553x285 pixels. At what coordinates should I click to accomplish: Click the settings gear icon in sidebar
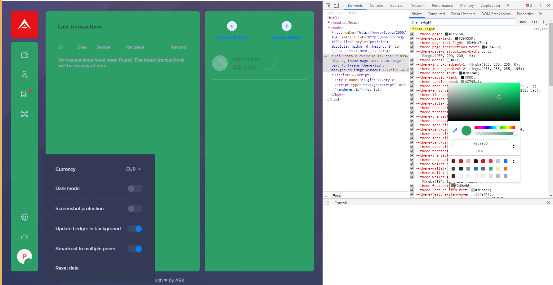click(x=25, y=217)
